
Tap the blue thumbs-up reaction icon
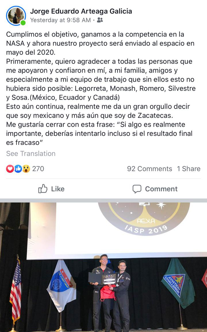coord(18,169)
